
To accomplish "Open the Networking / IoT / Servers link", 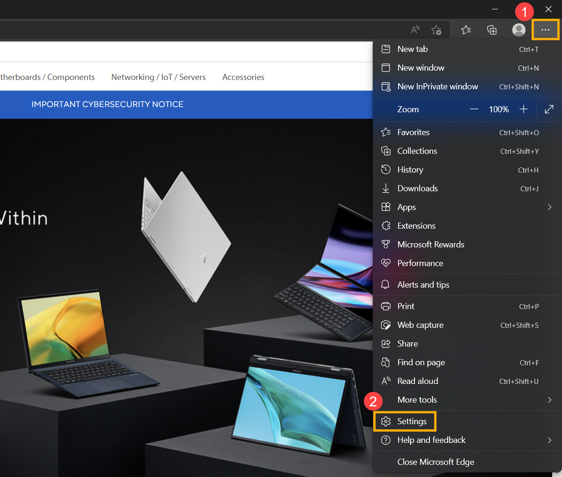I will tap(158, 77).
